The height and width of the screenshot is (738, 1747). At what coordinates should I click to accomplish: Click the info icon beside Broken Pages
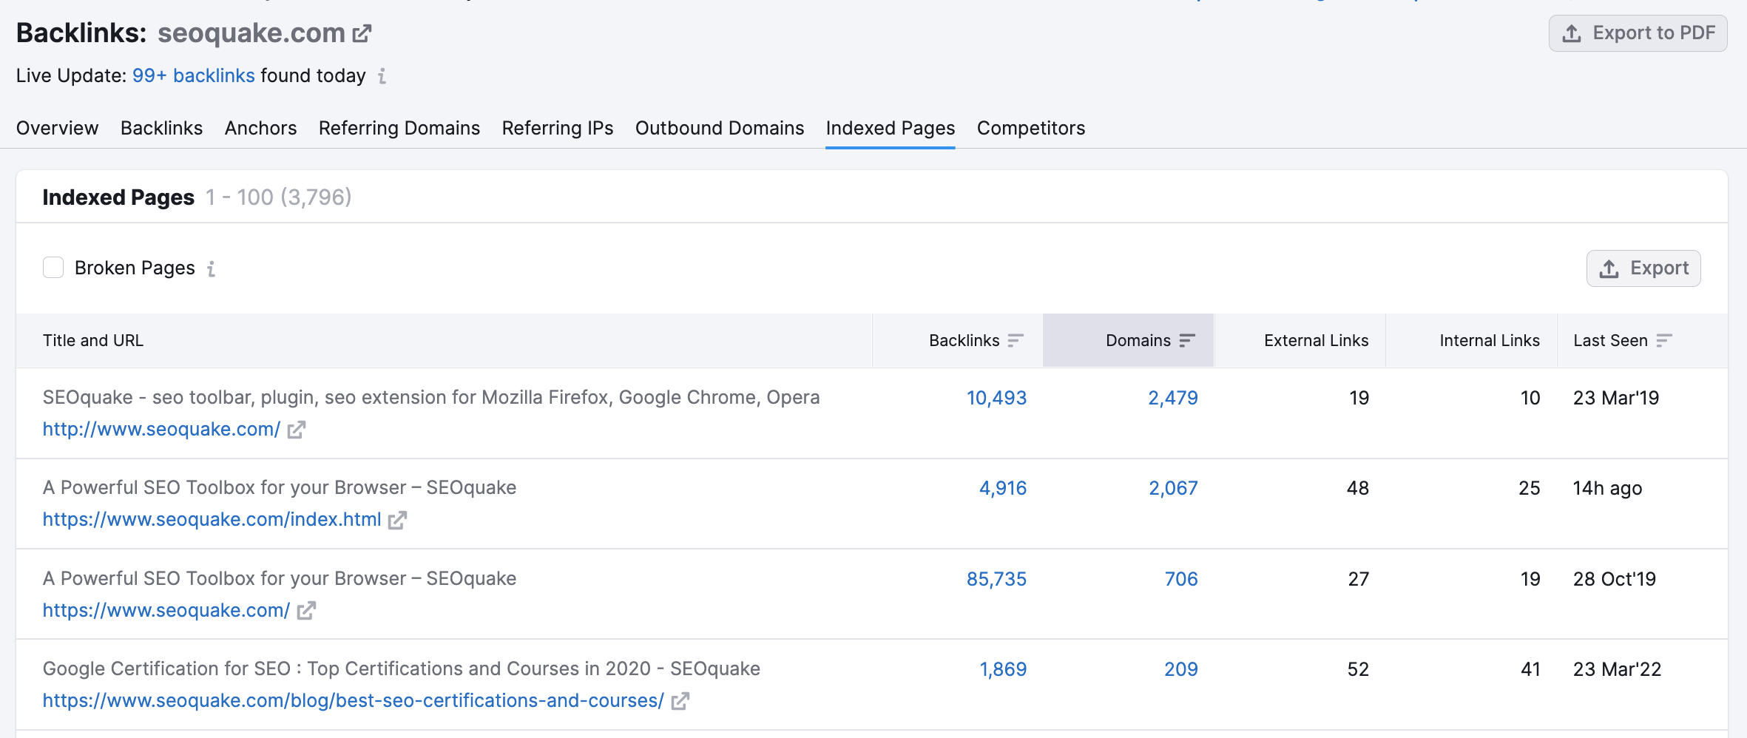tap(212, 269)
